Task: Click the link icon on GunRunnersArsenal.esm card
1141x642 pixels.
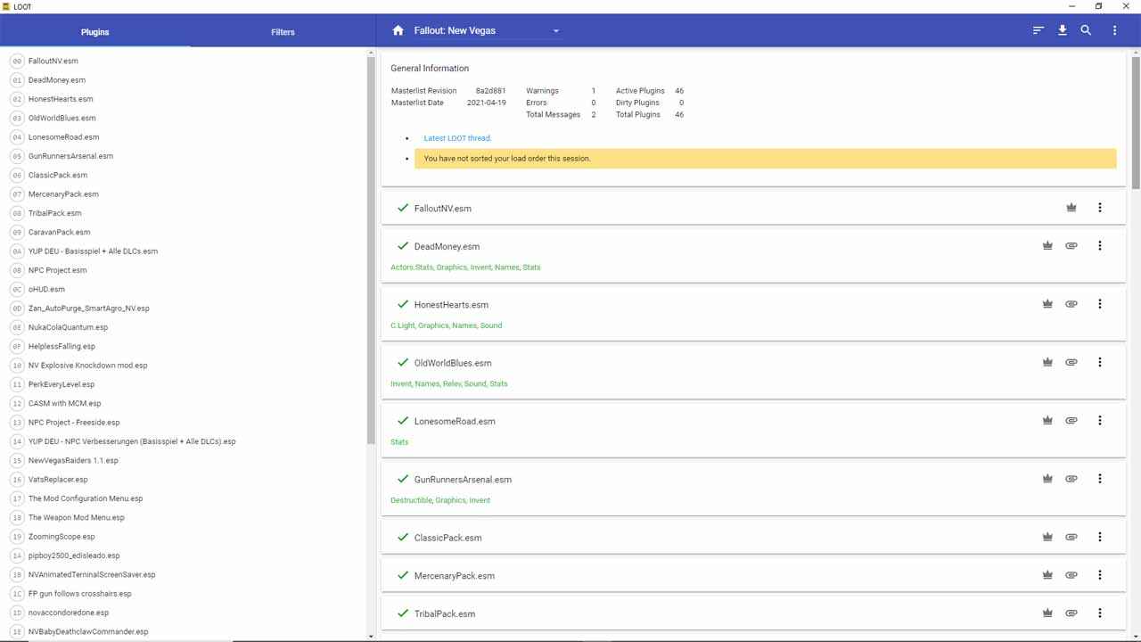Action: tap(1071, 479)
